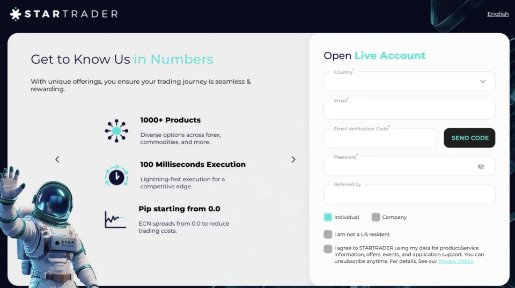Expand the Country dropdown
This screenshot has width=515, height=288.
(409, 81)
